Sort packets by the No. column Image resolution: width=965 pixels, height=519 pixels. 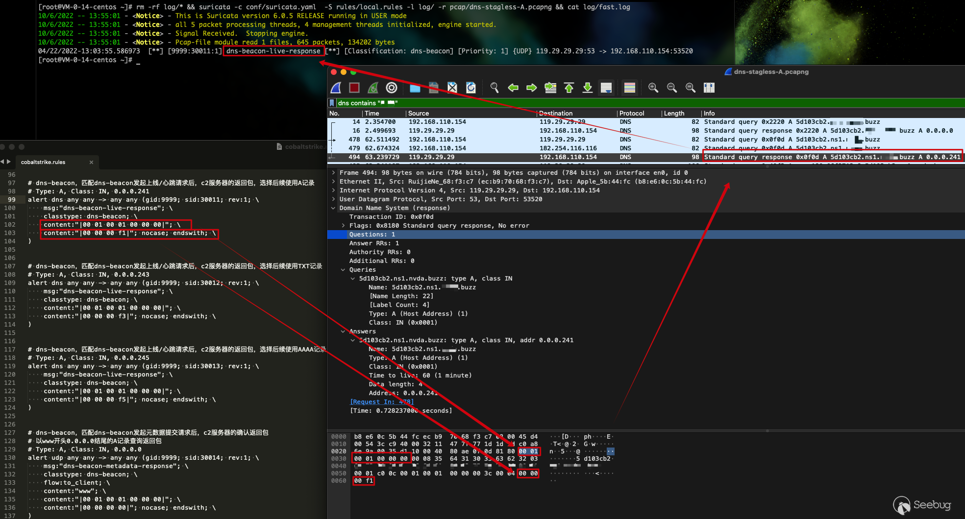point(345,113)
